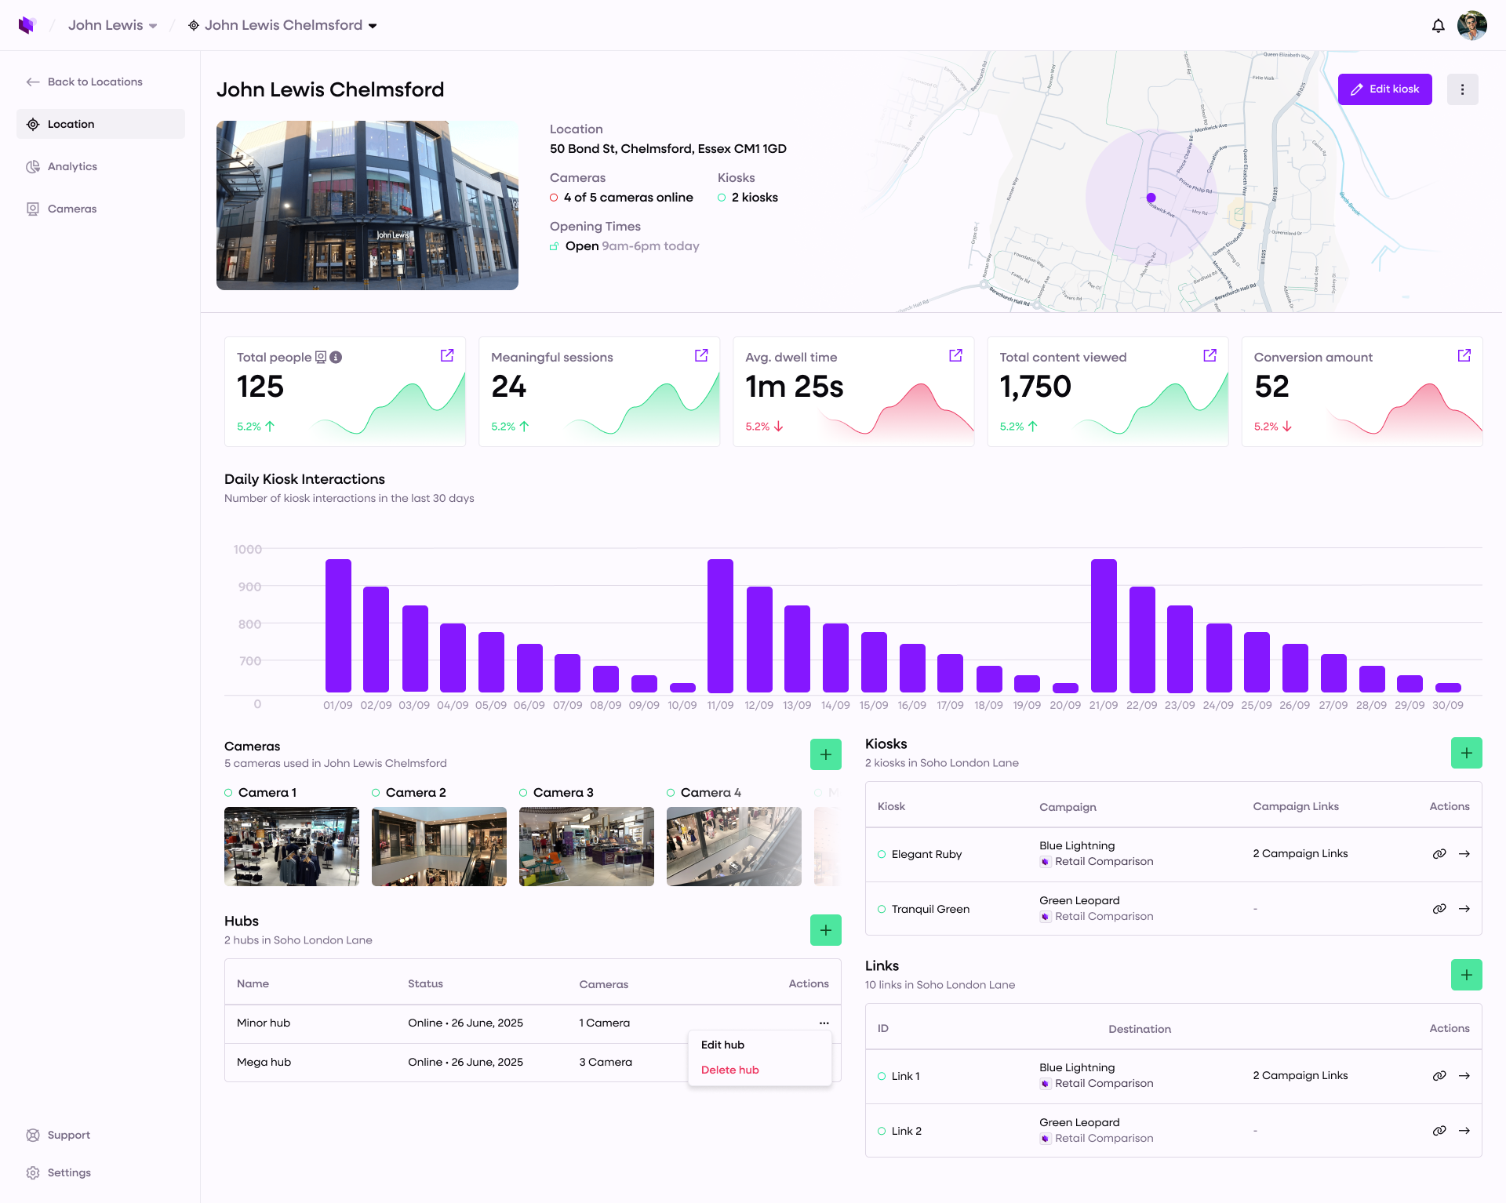Click the app logo in top bar
Image resolution: width=1506 pixels, height=1203 pixels.
click(27, 25)
